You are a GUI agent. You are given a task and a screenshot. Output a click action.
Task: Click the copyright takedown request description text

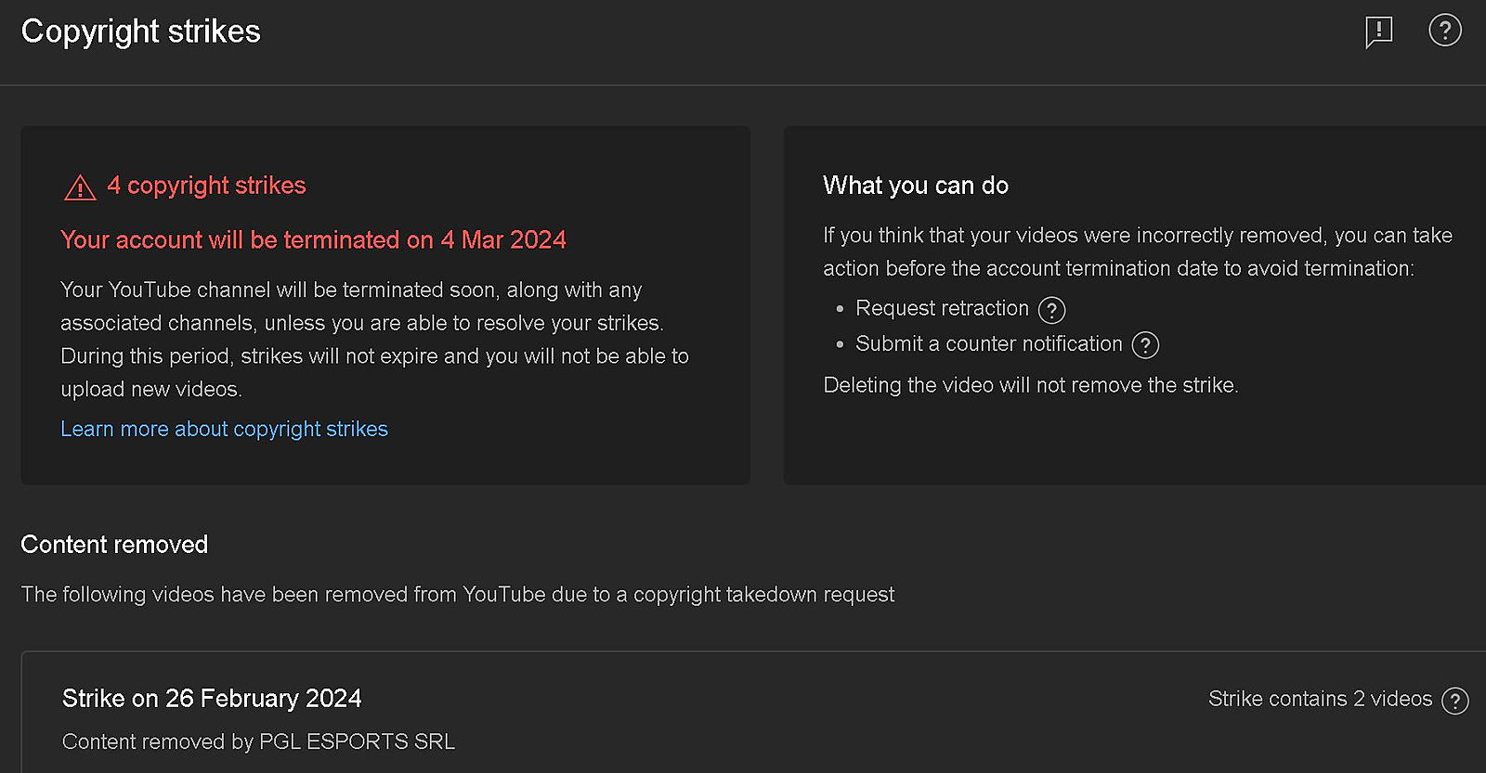pos(458,594)
